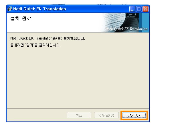Click the word apartment in banner dictionary image

click(110, 24)
